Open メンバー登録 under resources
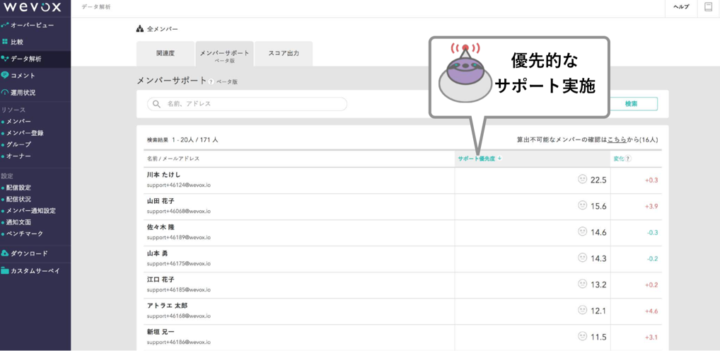The height and width of the screenshot is (351, 720). pyautogui.click(x=25, y=133)
